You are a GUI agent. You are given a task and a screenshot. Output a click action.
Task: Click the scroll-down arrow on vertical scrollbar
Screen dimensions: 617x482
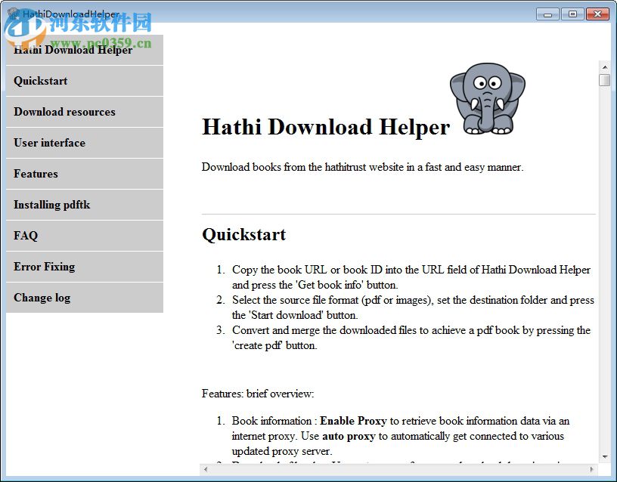tap(605, 456)
